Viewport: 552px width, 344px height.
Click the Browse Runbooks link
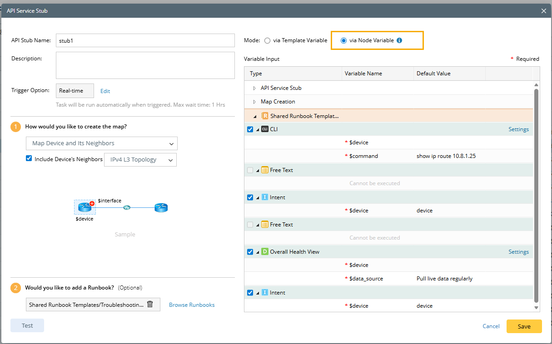pos(192,305)
